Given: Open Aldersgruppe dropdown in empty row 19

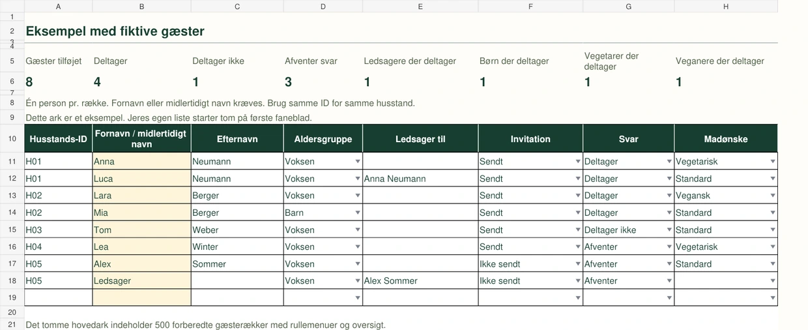Looking at the screenshot, I should [x=357, y=298].
